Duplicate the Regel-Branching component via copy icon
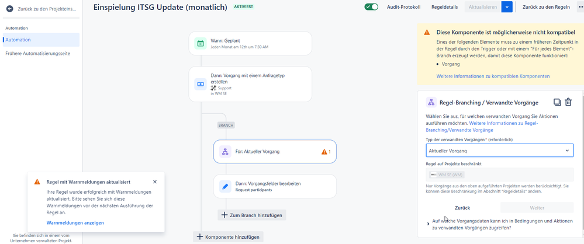The height and width of the screenshot is (244, 584). (557, 102)
